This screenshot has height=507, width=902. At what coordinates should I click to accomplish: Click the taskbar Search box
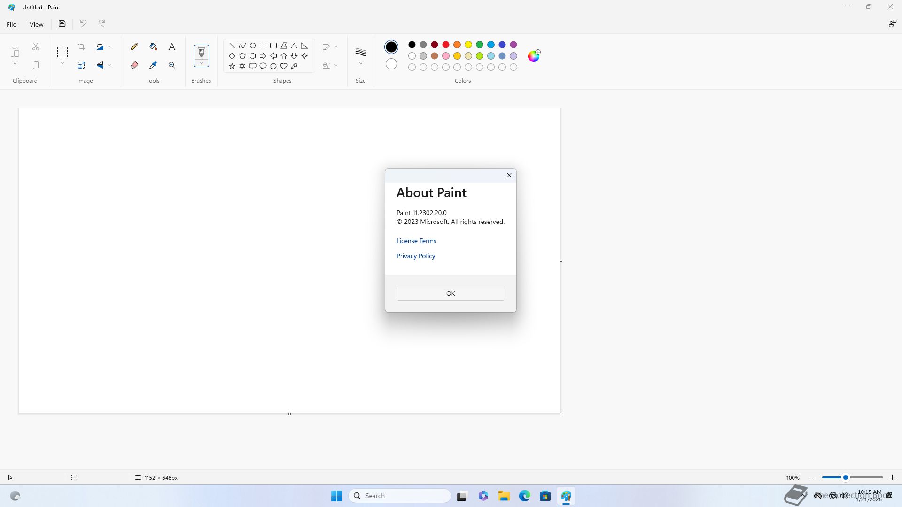click(400, 496)
